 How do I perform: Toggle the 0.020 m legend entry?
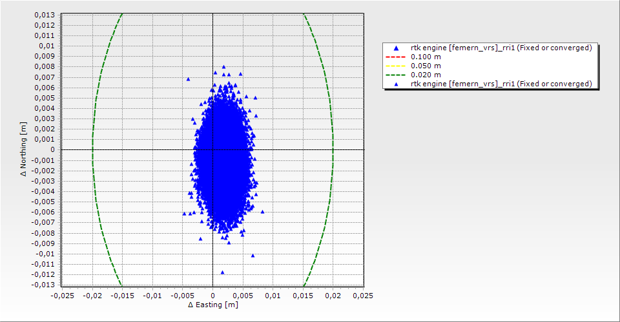(426, 75)
